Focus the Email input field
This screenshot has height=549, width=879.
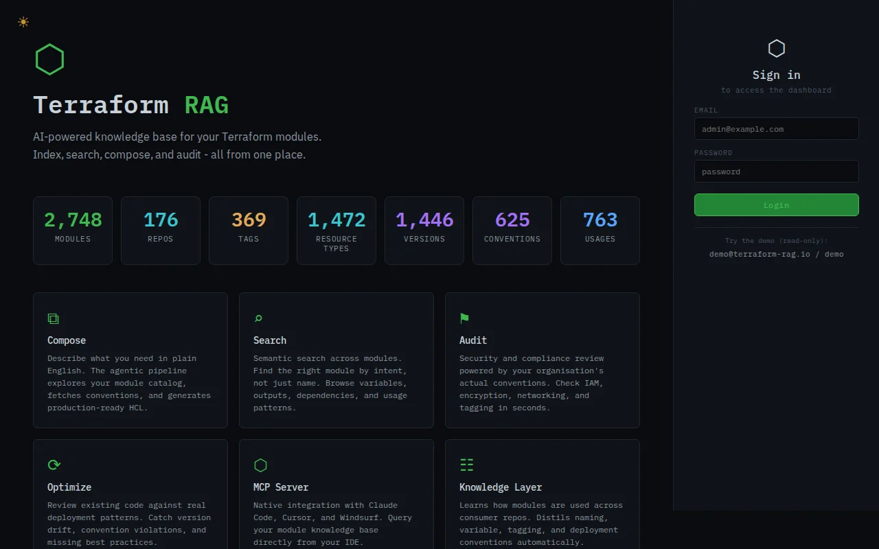point(776,129)
